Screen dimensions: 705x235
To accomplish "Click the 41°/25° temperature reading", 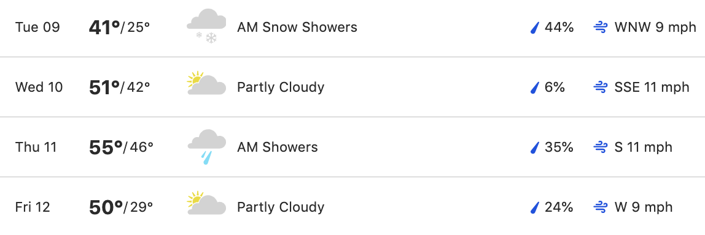I will point(119,28).
